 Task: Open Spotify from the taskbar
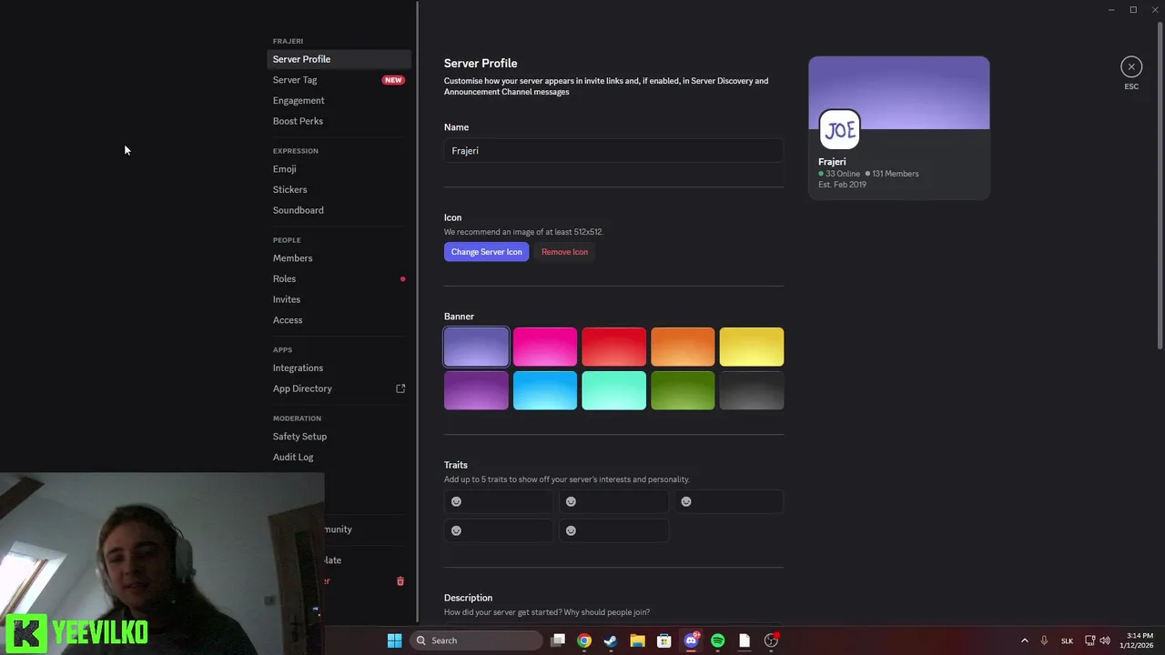pyautogui.click(x=717, y=640)
